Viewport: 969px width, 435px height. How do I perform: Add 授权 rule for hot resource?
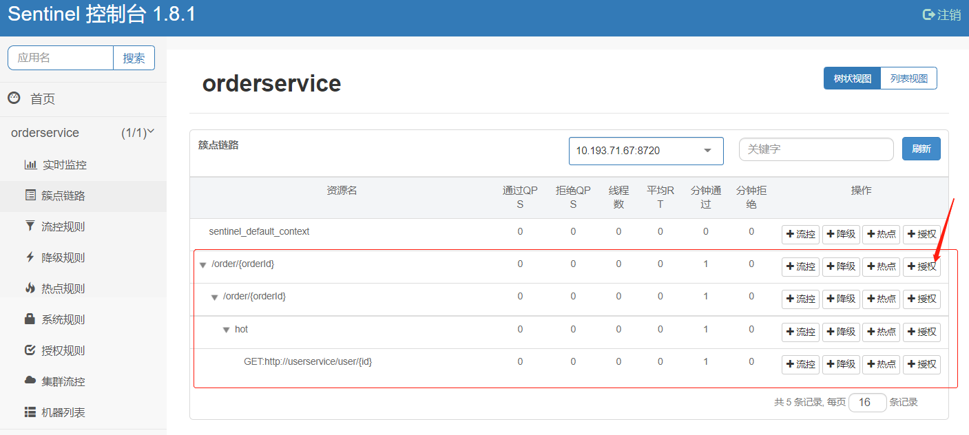point(921,332)
